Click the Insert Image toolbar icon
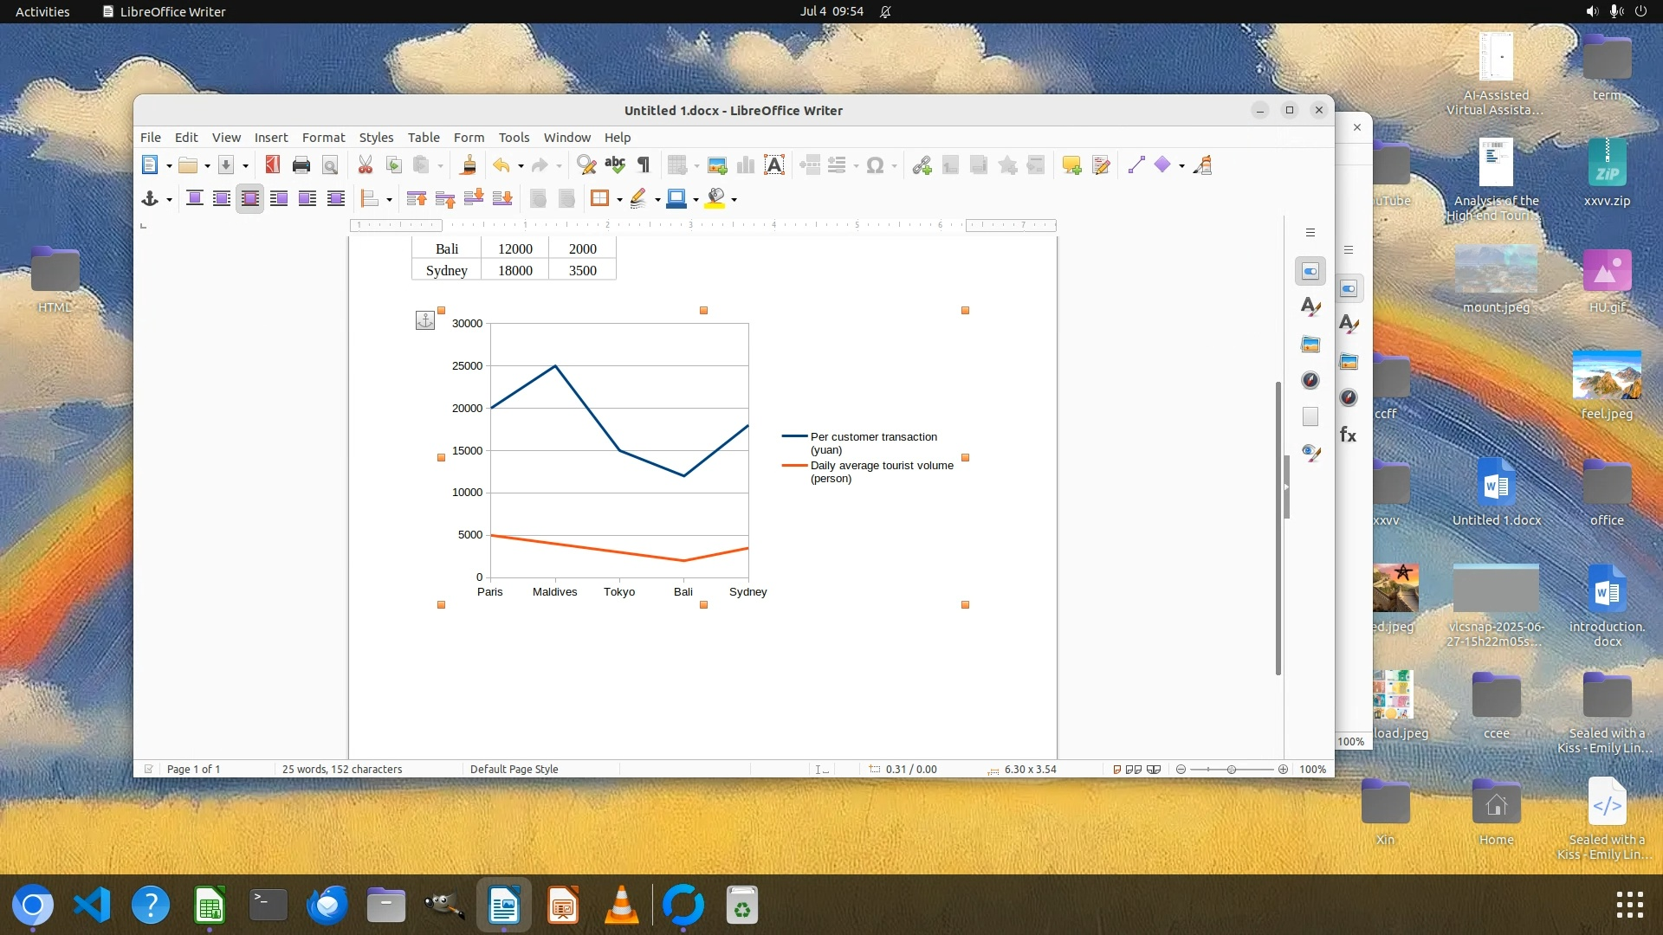1663x935 pixels. [x=716, y=165]
